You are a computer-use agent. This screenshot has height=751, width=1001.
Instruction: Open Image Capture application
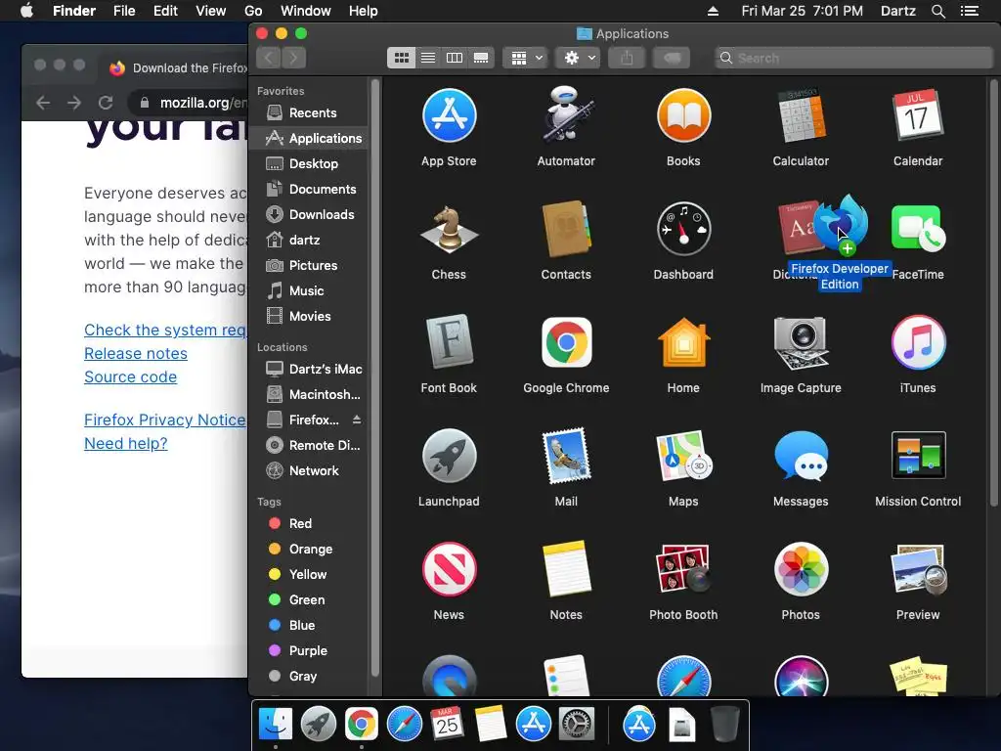[x=801, y=343]
